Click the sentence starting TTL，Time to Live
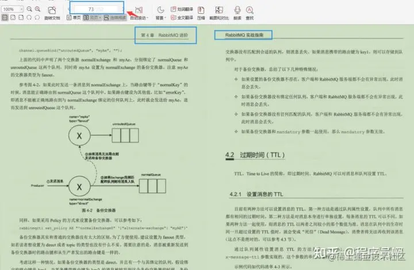Image resolution: width=414 pixels, height=270 pixels. pos(310,173)
